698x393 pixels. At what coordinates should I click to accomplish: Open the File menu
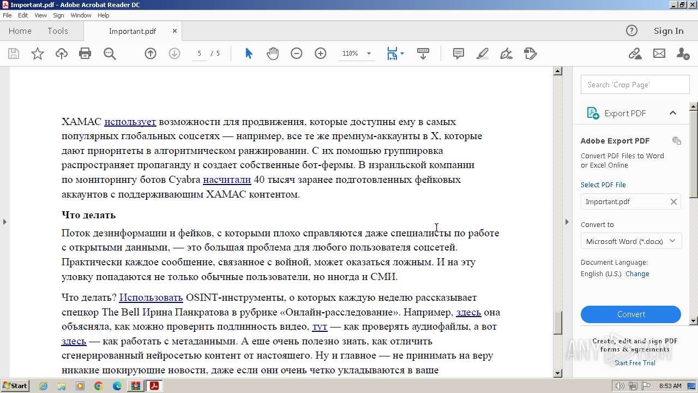[x=7, y=15]
